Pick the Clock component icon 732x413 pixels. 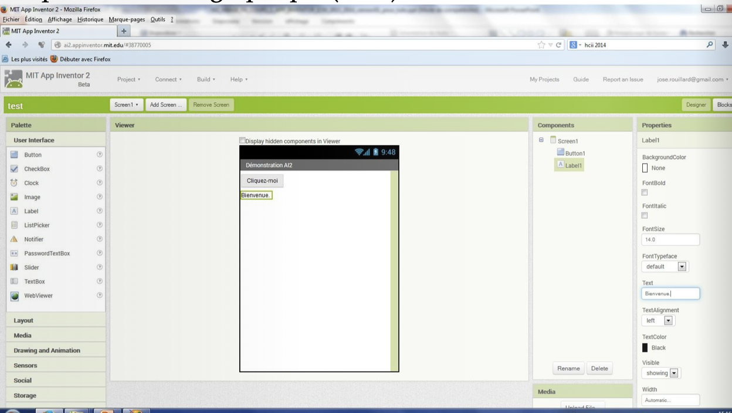15,183
